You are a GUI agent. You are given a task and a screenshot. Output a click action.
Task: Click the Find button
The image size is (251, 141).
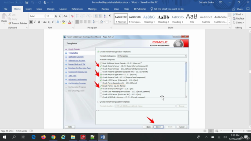pos(238,14)
